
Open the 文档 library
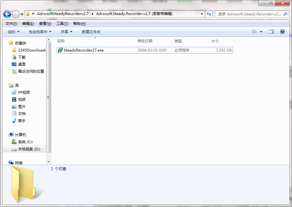point(22,113)
